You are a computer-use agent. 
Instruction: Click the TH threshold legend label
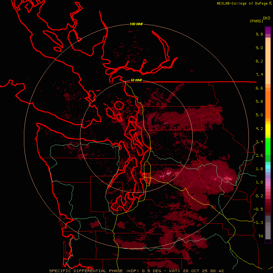261,236
